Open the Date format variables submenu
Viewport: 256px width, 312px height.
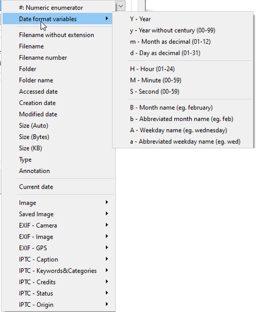point(58,19)
